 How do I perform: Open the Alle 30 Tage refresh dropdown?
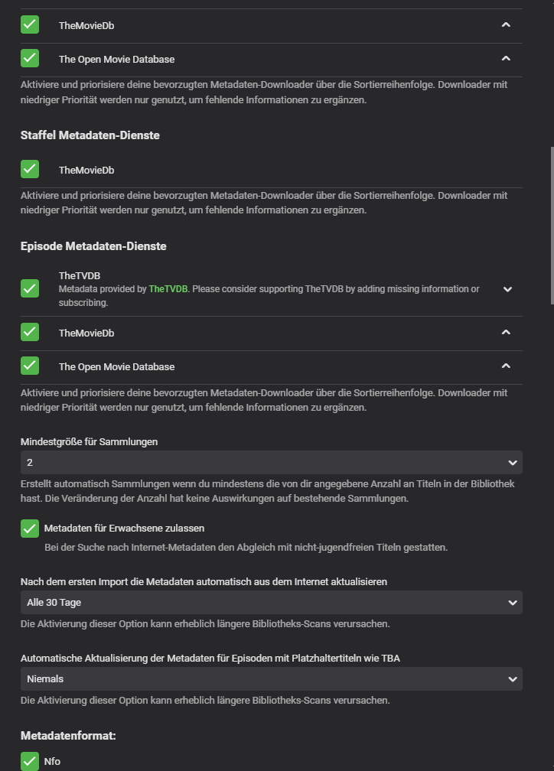(271, 603)
